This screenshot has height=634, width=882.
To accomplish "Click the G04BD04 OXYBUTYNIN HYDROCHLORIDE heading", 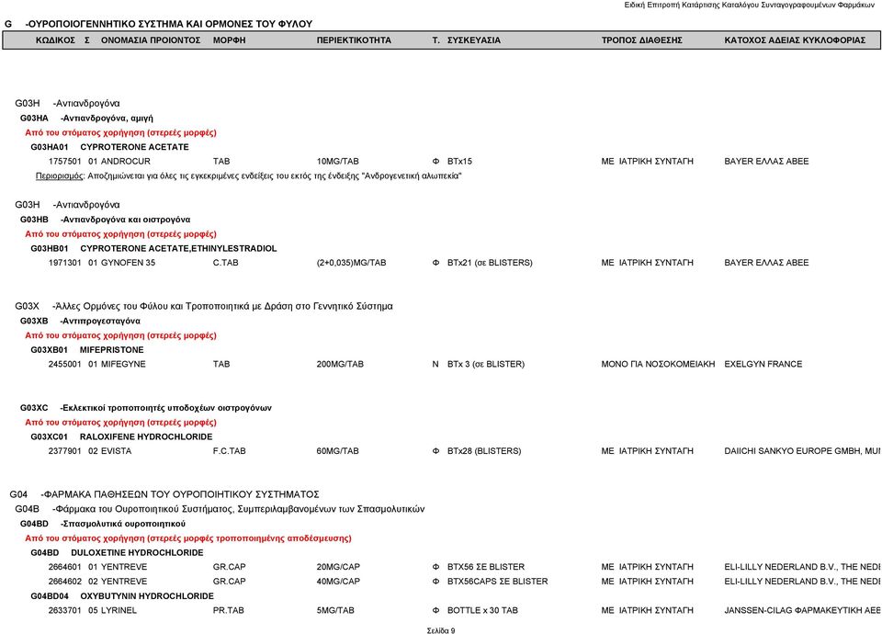I will click(x=122, y=596).
